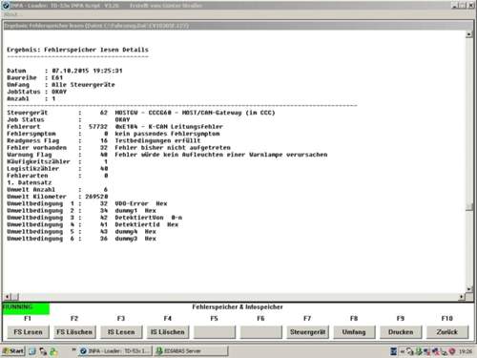Open the Umfang scope option

354,332
